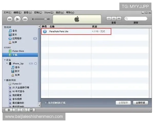This screenshot has width=154, height=123.
Task: Click the next track fast-forward button
Action: point(25,19)
